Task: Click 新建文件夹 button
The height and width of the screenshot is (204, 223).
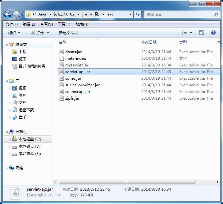Action: coord(68,33)
